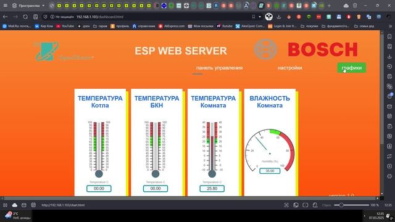395x222 pixels.
Task: Expand the семья дед bookmark folder
Action: coord(364,26)
